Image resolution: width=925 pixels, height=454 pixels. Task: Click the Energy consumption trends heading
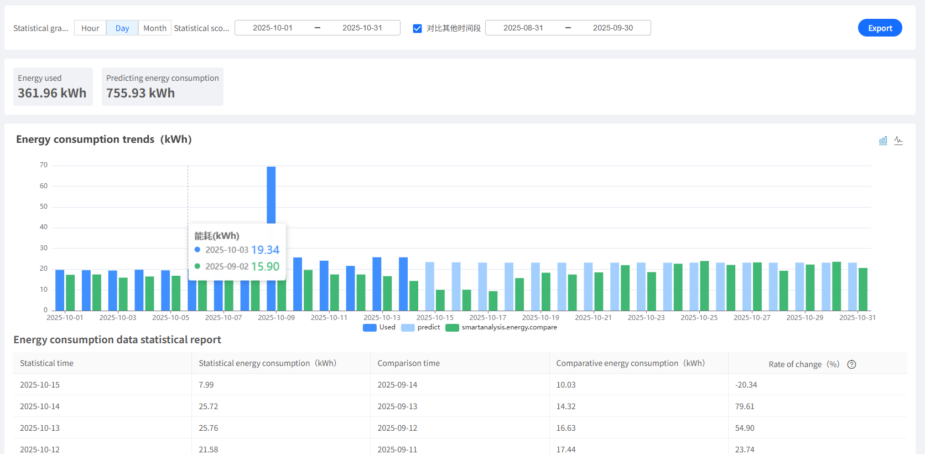pos(104,140)
